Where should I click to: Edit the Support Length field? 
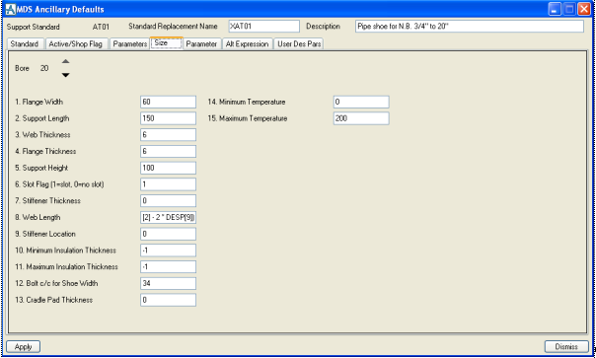168,118
